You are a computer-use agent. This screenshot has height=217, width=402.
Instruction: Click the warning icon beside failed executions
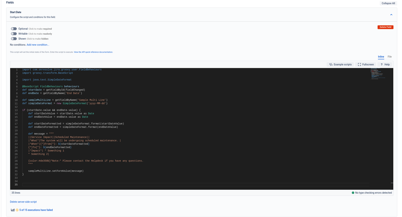(17, 210)
